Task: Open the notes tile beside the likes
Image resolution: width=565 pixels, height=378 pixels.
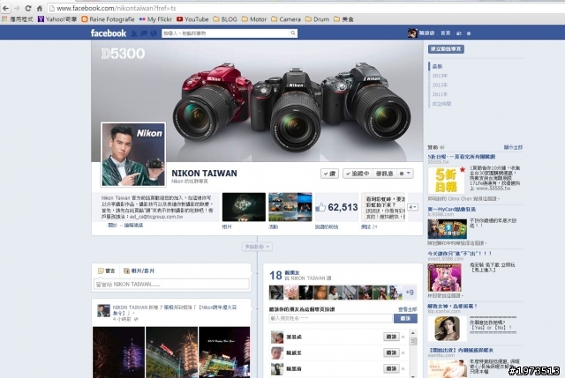Action: pyautogui.click(x=383, y=207)
